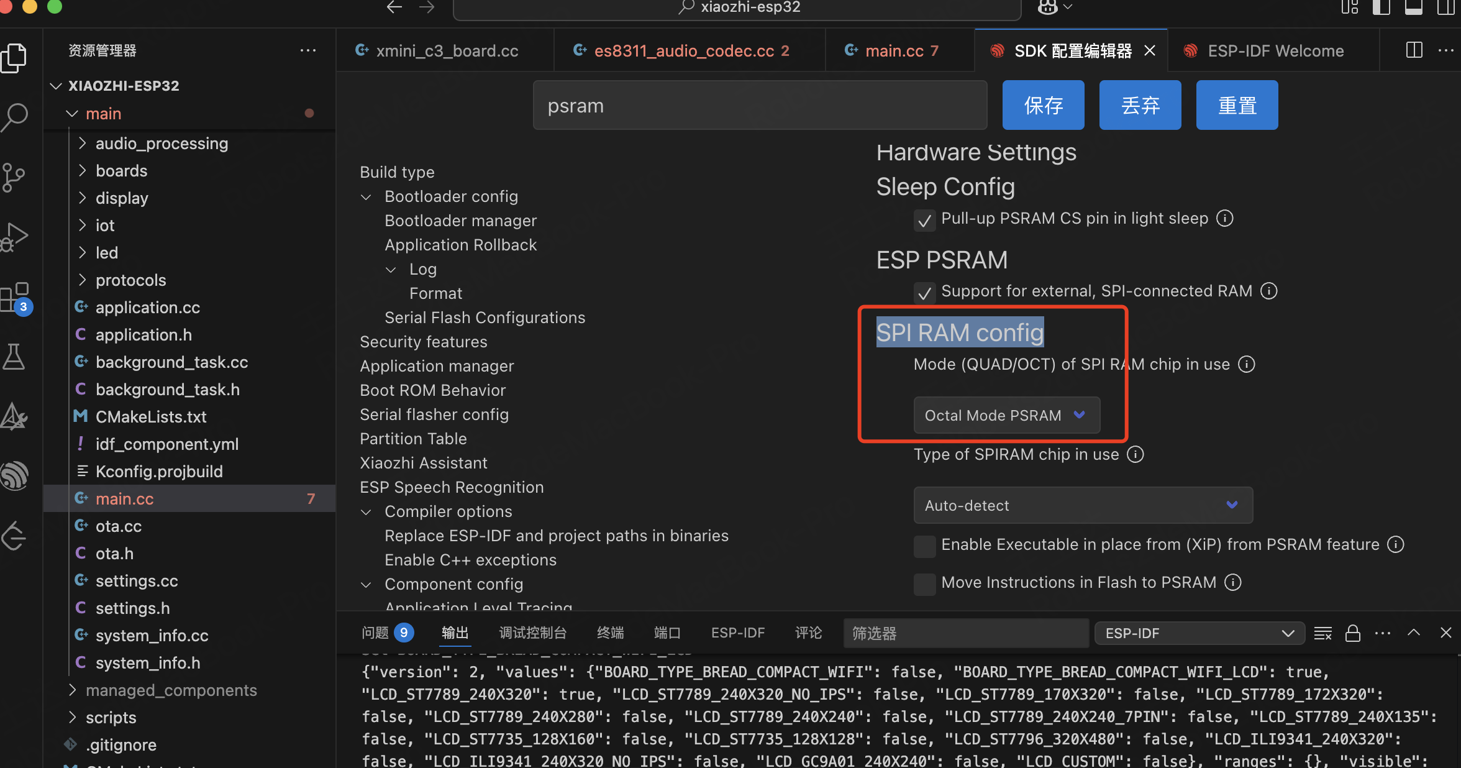The image size is (1461, 768).
Task: Click the 重置 button
Action: (x=1237, y=105)
